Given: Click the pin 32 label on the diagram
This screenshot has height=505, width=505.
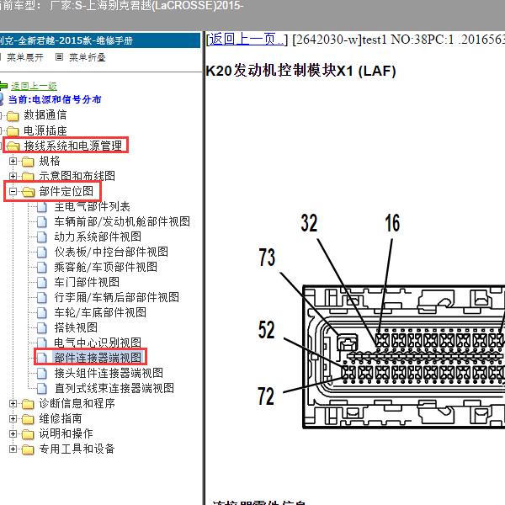Looking at the screenshot, I should click(x=309, y=223).
